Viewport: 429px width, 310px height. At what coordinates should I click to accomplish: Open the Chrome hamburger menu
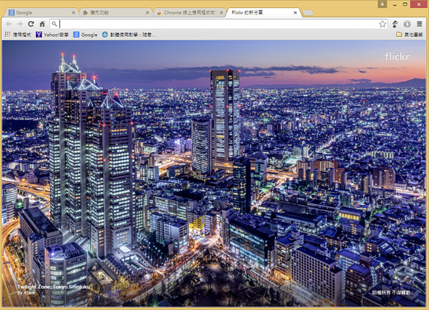point(419,24)
